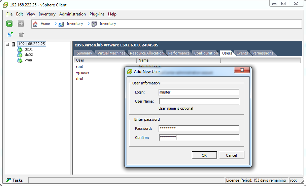306x186 pixels.
Task: Click the User Name input field
Action: tap(199, 101)
